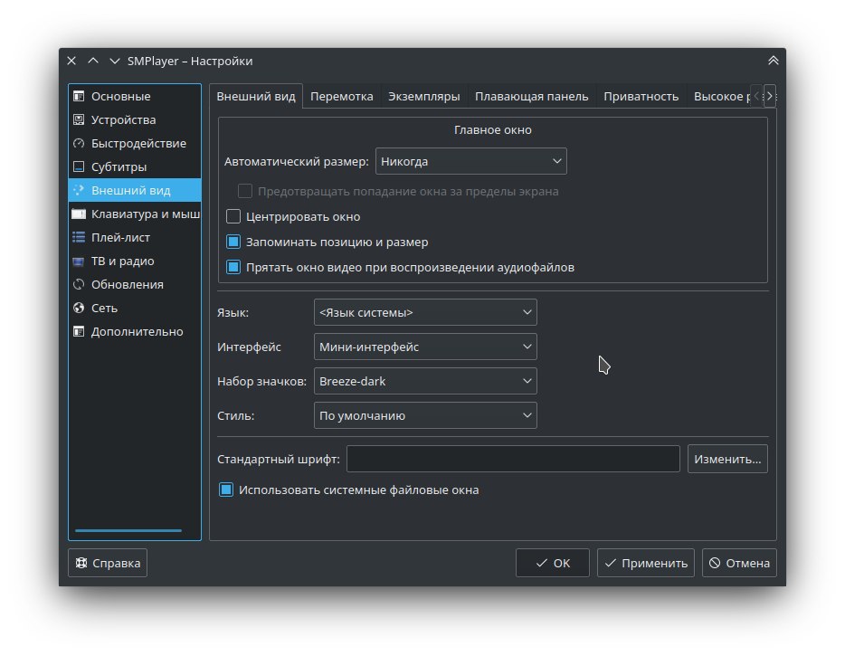The image size is (845, 656).
Task: Open Справка help button
Action: (108, 563)
